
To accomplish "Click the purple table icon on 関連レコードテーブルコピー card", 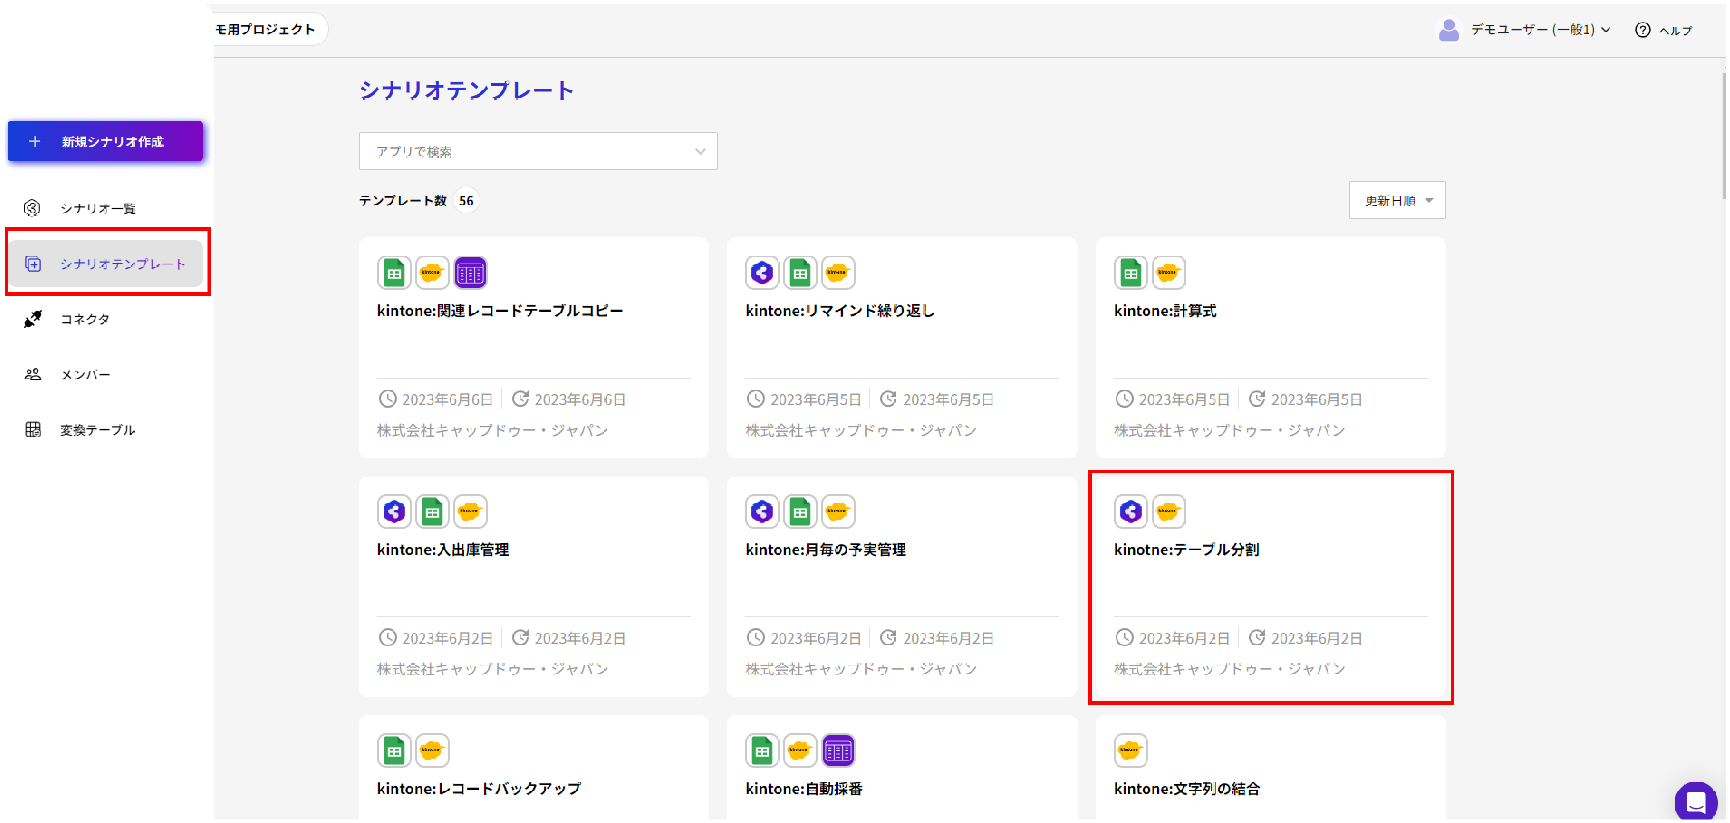I will click(x=470, y=273).
